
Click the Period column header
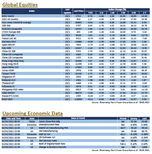pyautogui.click(x=123, y=118)
